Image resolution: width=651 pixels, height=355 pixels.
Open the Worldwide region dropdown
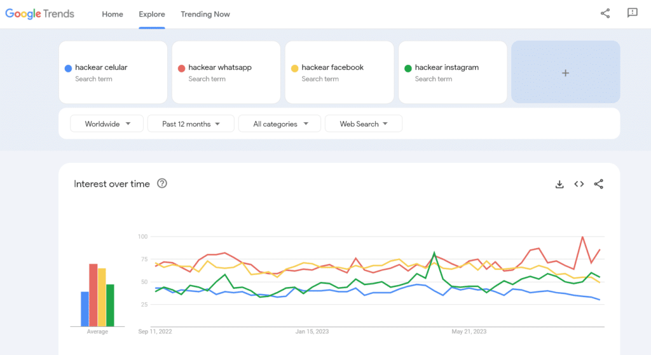click(x=107, y=124)
